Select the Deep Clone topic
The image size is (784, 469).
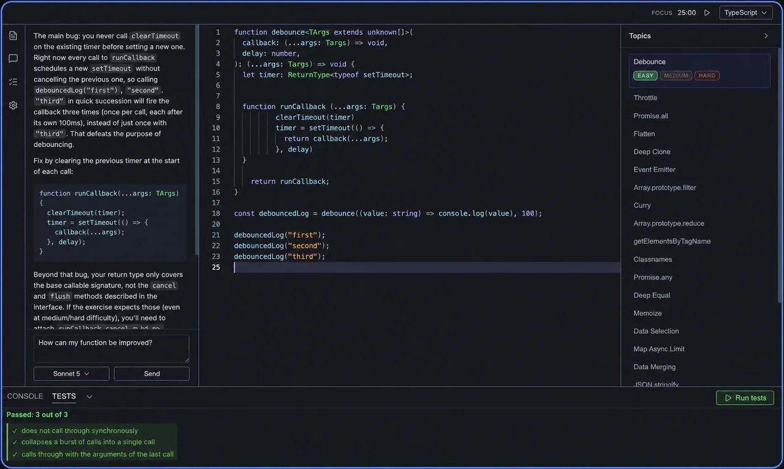(x=652, y=151)
